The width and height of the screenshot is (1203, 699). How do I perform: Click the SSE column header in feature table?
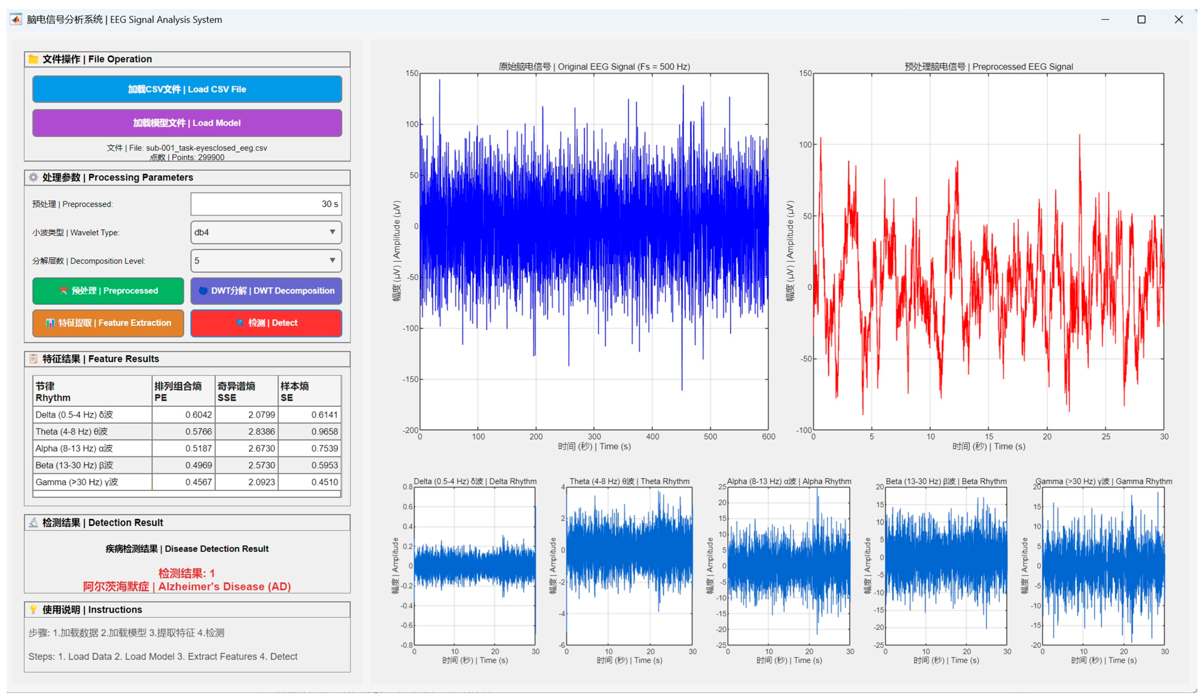coord(247,391)
